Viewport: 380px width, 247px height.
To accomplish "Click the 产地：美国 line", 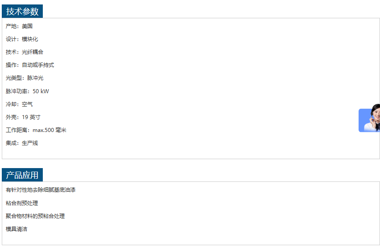I will (x=19, y=26).
